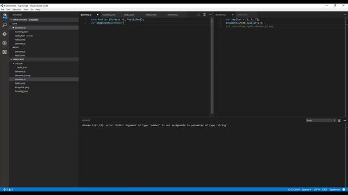Click CRLF line ending indicator
The height and width of the screenshot is (195, 348).
(325, 190)
